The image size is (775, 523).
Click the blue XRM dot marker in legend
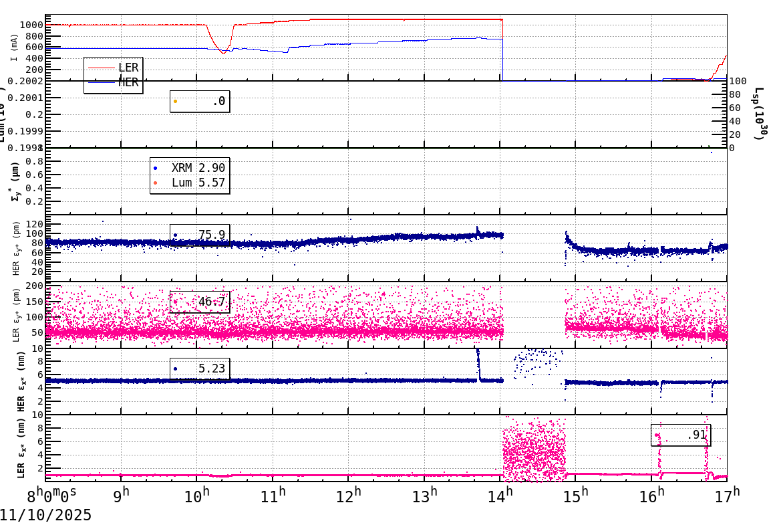pos(156,169)
